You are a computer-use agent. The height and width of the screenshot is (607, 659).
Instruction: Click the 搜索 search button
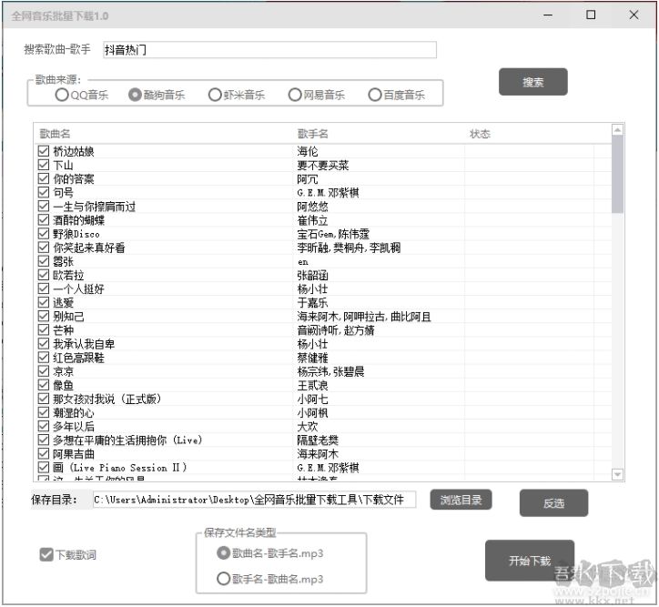coord(532,82)
